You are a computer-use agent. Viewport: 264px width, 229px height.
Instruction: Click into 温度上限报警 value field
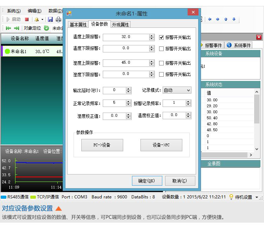[x=126, y=37]
